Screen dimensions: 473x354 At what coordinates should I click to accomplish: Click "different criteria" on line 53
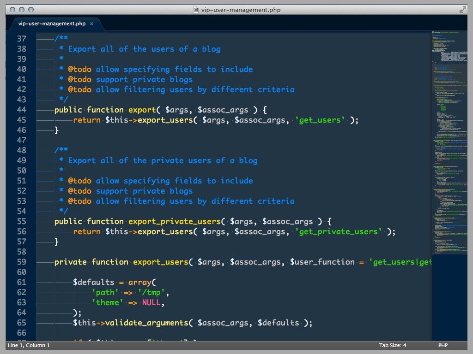(253, 201)
